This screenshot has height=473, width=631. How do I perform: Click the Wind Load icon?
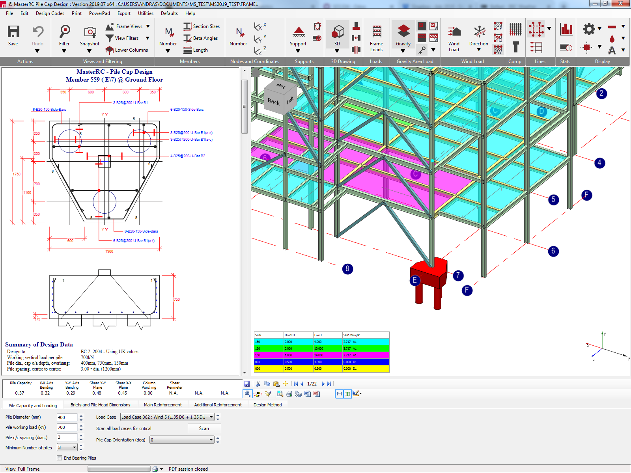[454, 32]
